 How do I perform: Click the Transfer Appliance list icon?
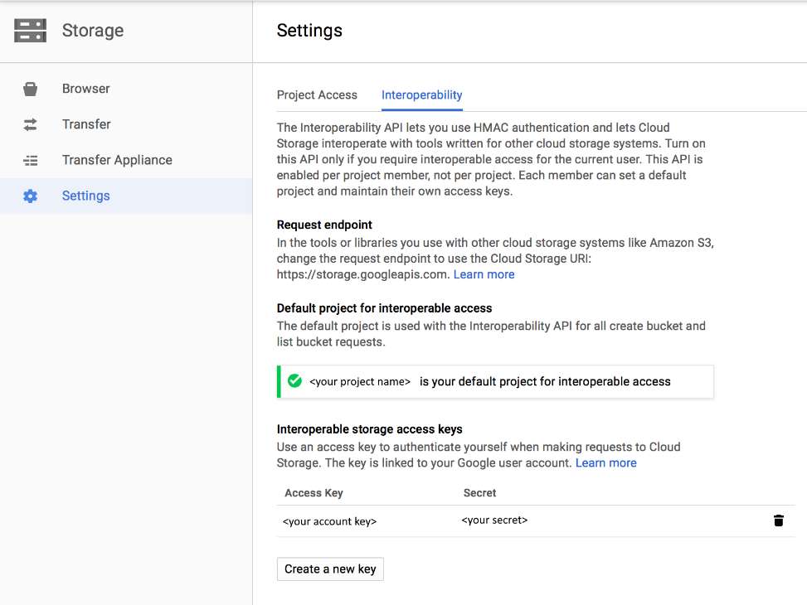31,161
